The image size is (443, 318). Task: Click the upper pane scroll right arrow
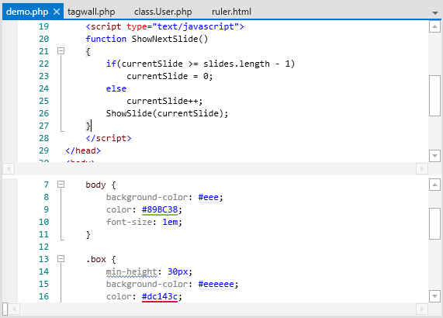point(422,169)
